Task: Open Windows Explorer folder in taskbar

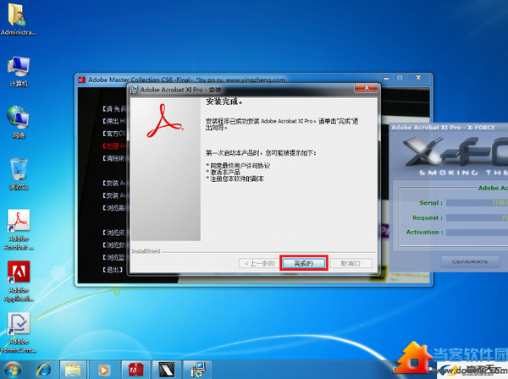Action: point(73,370)
